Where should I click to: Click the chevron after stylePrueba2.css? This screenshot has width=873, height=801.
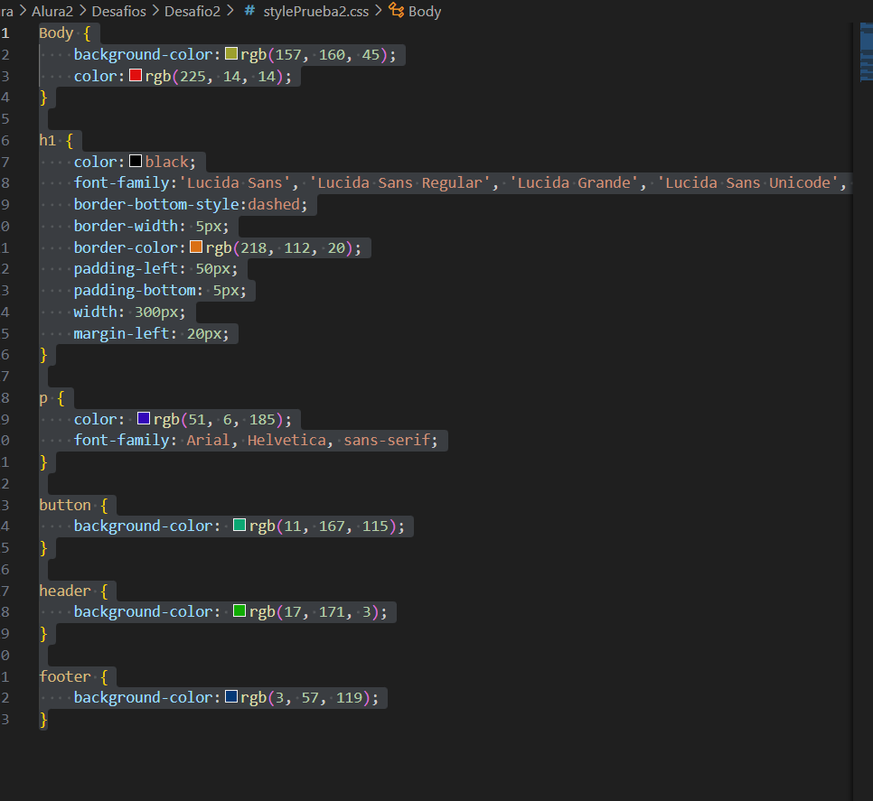[x=378, y=11]
